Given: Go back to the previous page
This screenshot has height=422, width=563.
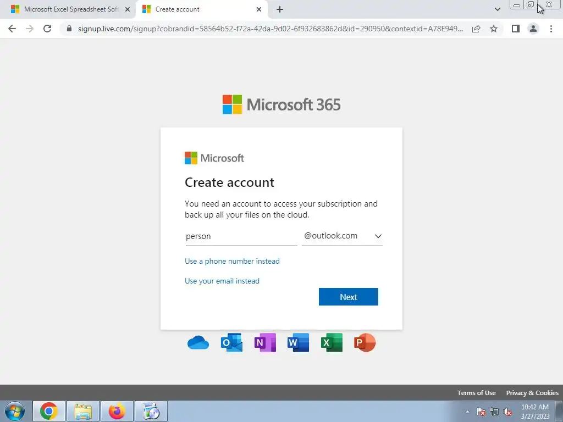Looking at the screenshot, I should [x=12, y=29].
